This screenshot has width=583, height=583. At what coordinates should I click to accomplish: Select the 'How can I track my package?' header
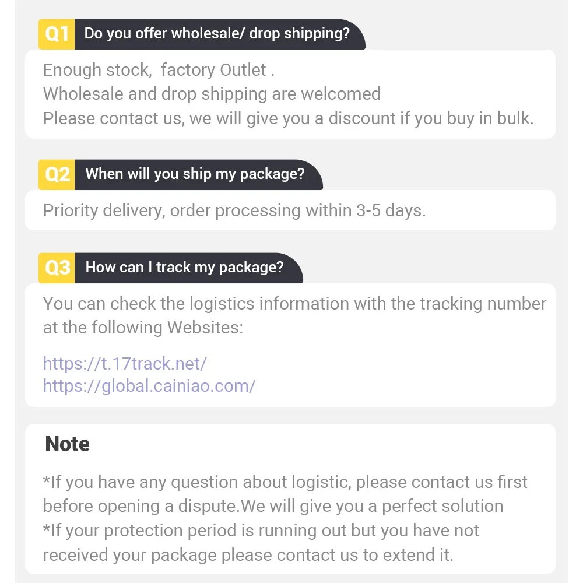pos(185,268)
